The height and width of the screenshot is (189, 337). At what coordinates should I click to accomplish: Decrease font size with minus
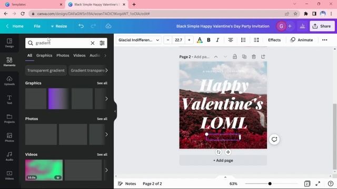168,40
